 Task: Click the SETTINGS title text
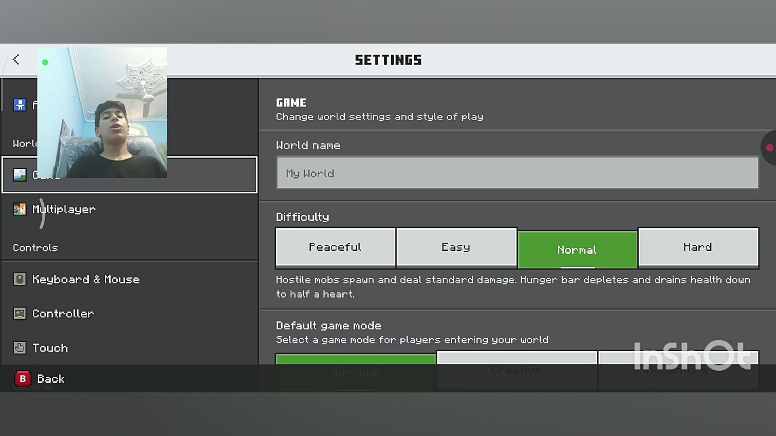point(388,60)
